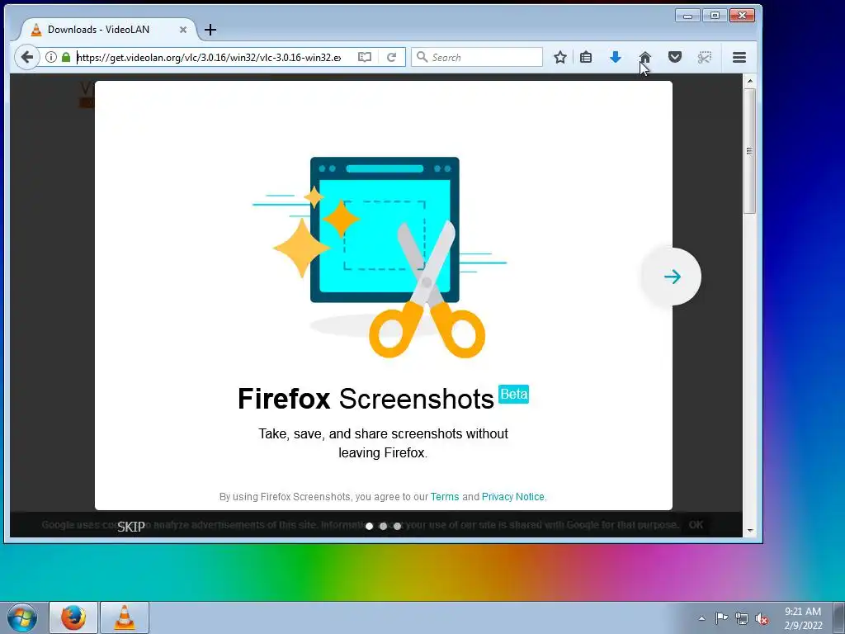Screen dimensions: 845x634
Task: Maximize the Firefox window
Action: pyautogui.click(x=715, y=16)
